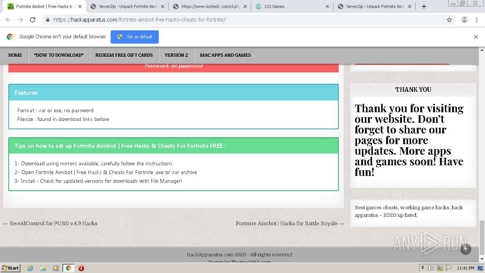
Task: Click the Set as default button
Action: pos(135,37)
